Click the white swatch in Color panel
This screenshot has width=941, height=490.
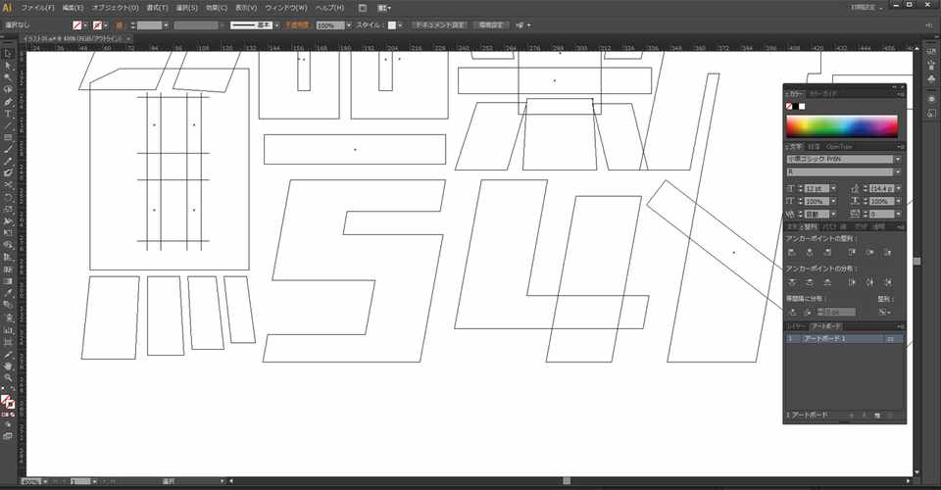pyautogui.click(x=803, y=106)
